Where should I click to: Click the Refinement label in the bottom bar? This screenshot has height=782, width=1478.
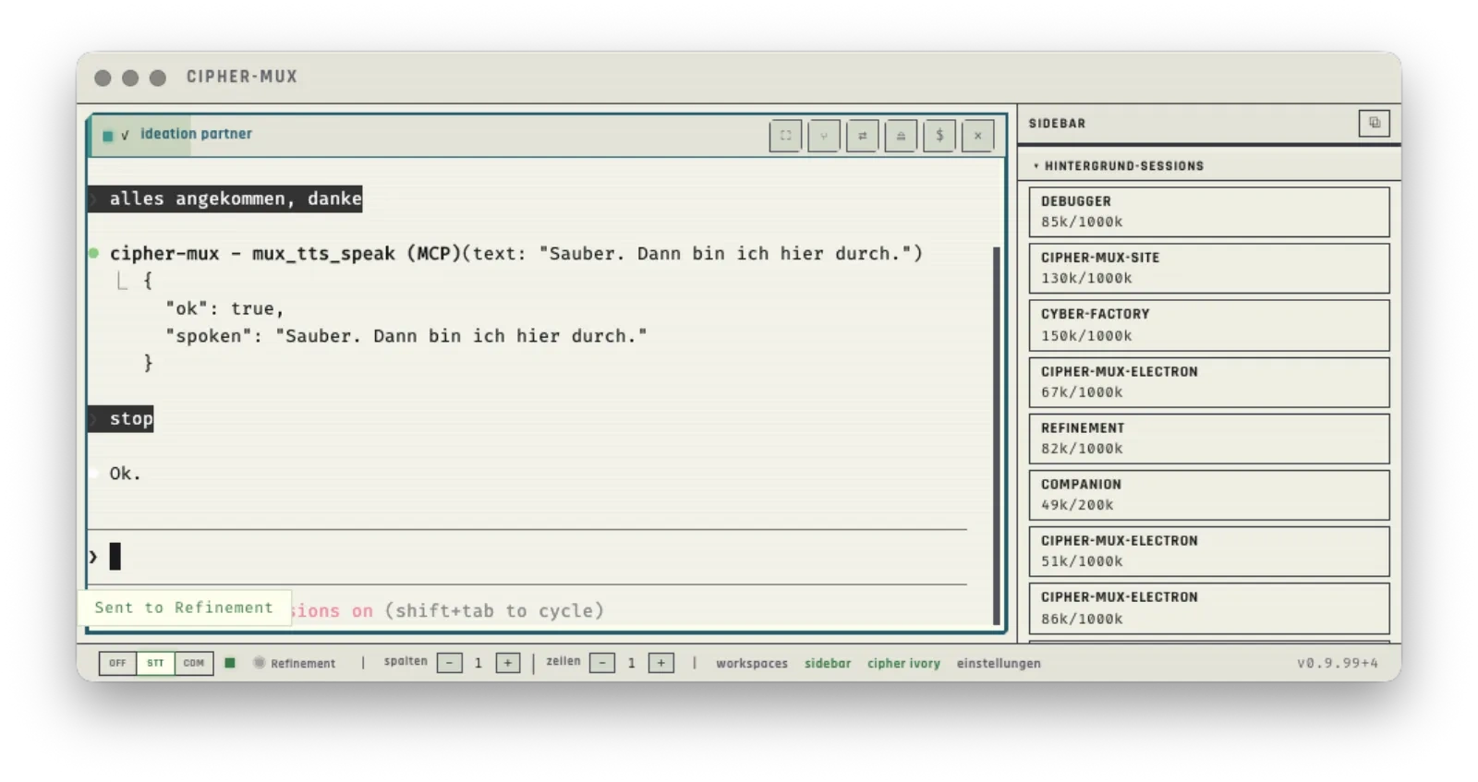[303, 663]
